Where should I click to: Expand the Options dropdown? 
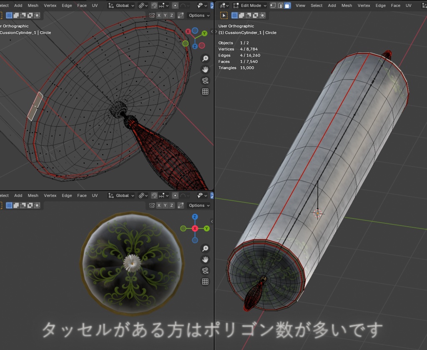point(197,15)
